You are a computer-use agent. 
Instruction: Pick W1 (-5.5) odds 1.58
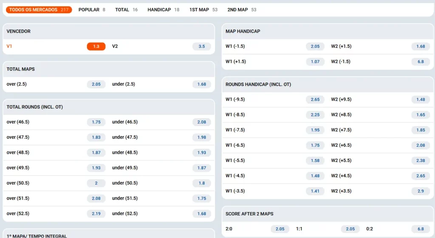[x=315, y=160]
